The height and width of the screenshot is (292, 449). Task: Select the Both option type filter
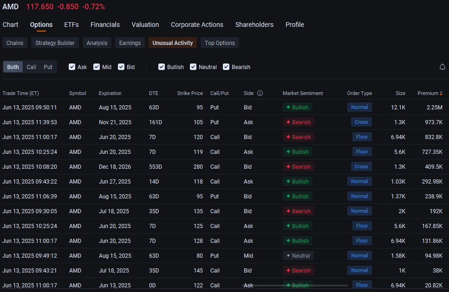coord(13,67)
